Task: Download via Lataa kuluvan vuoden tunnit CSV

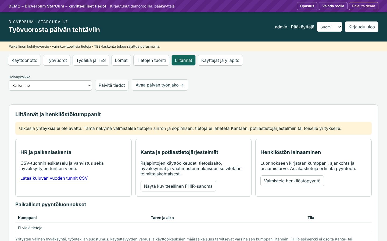Action: click(x=54, y=178)
